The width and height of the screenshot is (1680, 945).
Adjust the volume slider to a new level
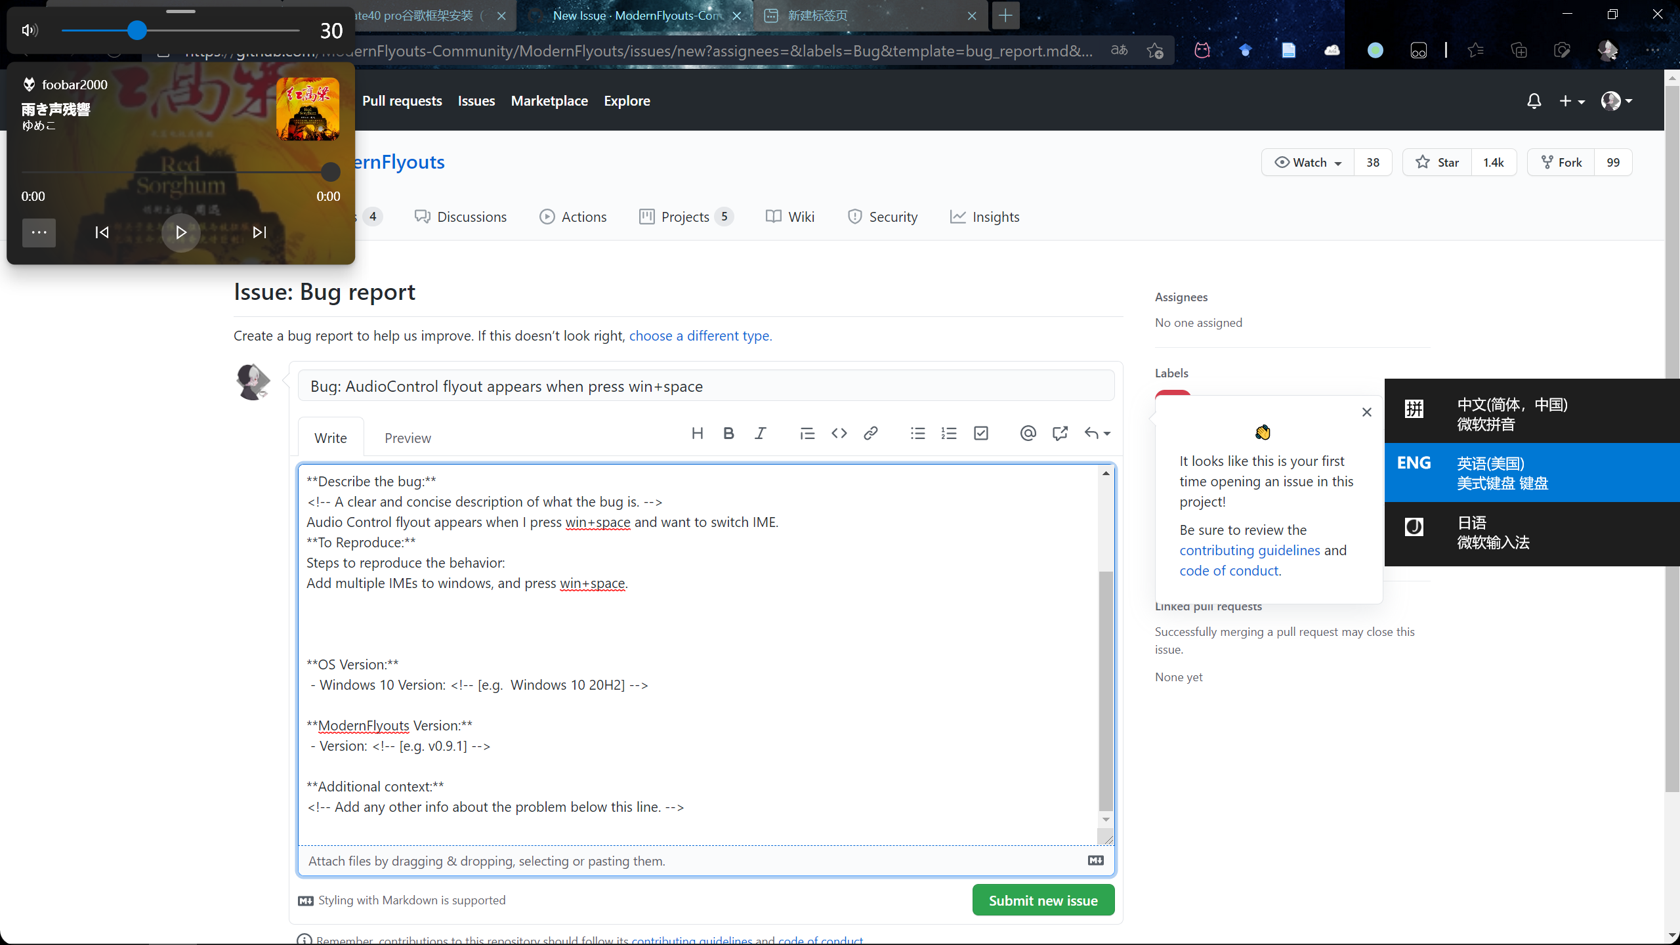pos(138,30)
